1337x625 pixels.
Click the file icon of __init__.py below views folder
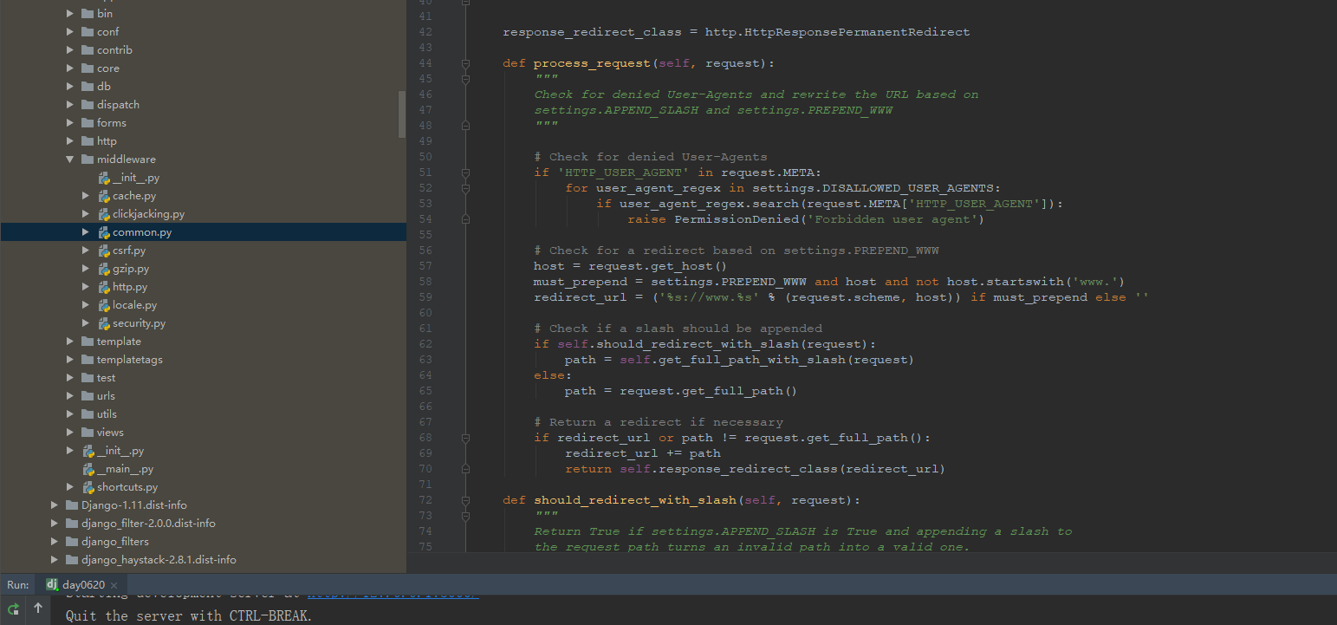click(88, 451)
